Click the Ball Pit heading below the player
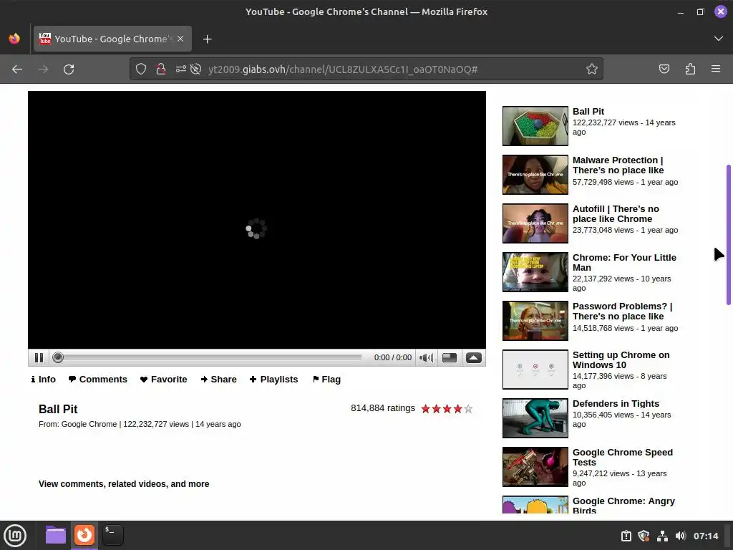This screenshot has height=550, width=733. [58, 409]
